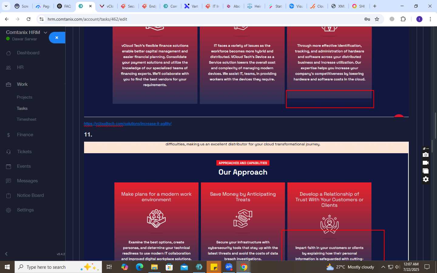Open File Explorer from the taskbar

click(154, 267)
